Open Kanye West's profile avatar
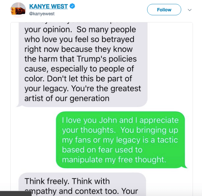 click(18, 10)
